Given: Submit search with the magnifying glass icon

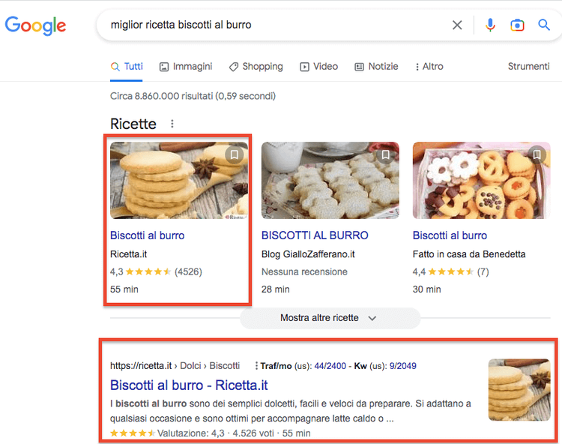Looking at the screenshot, I should 544,25.
